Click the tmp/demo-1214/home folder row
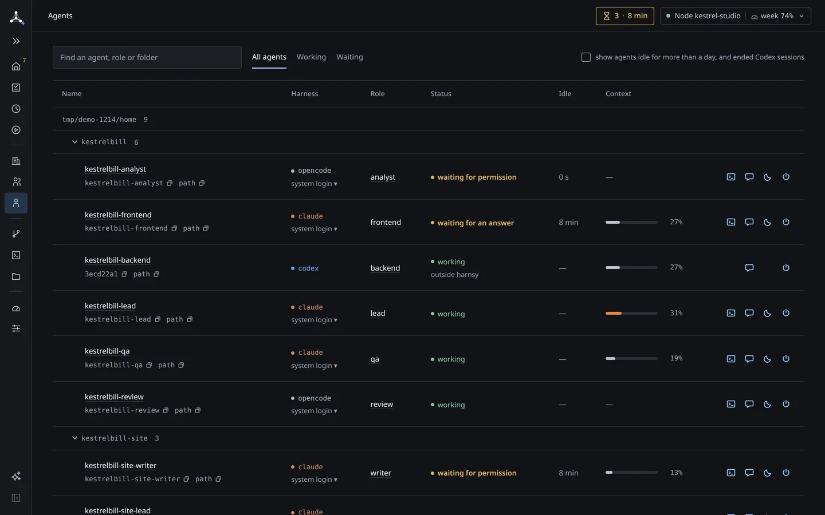 pyautogui.click(x=429, y=120)
